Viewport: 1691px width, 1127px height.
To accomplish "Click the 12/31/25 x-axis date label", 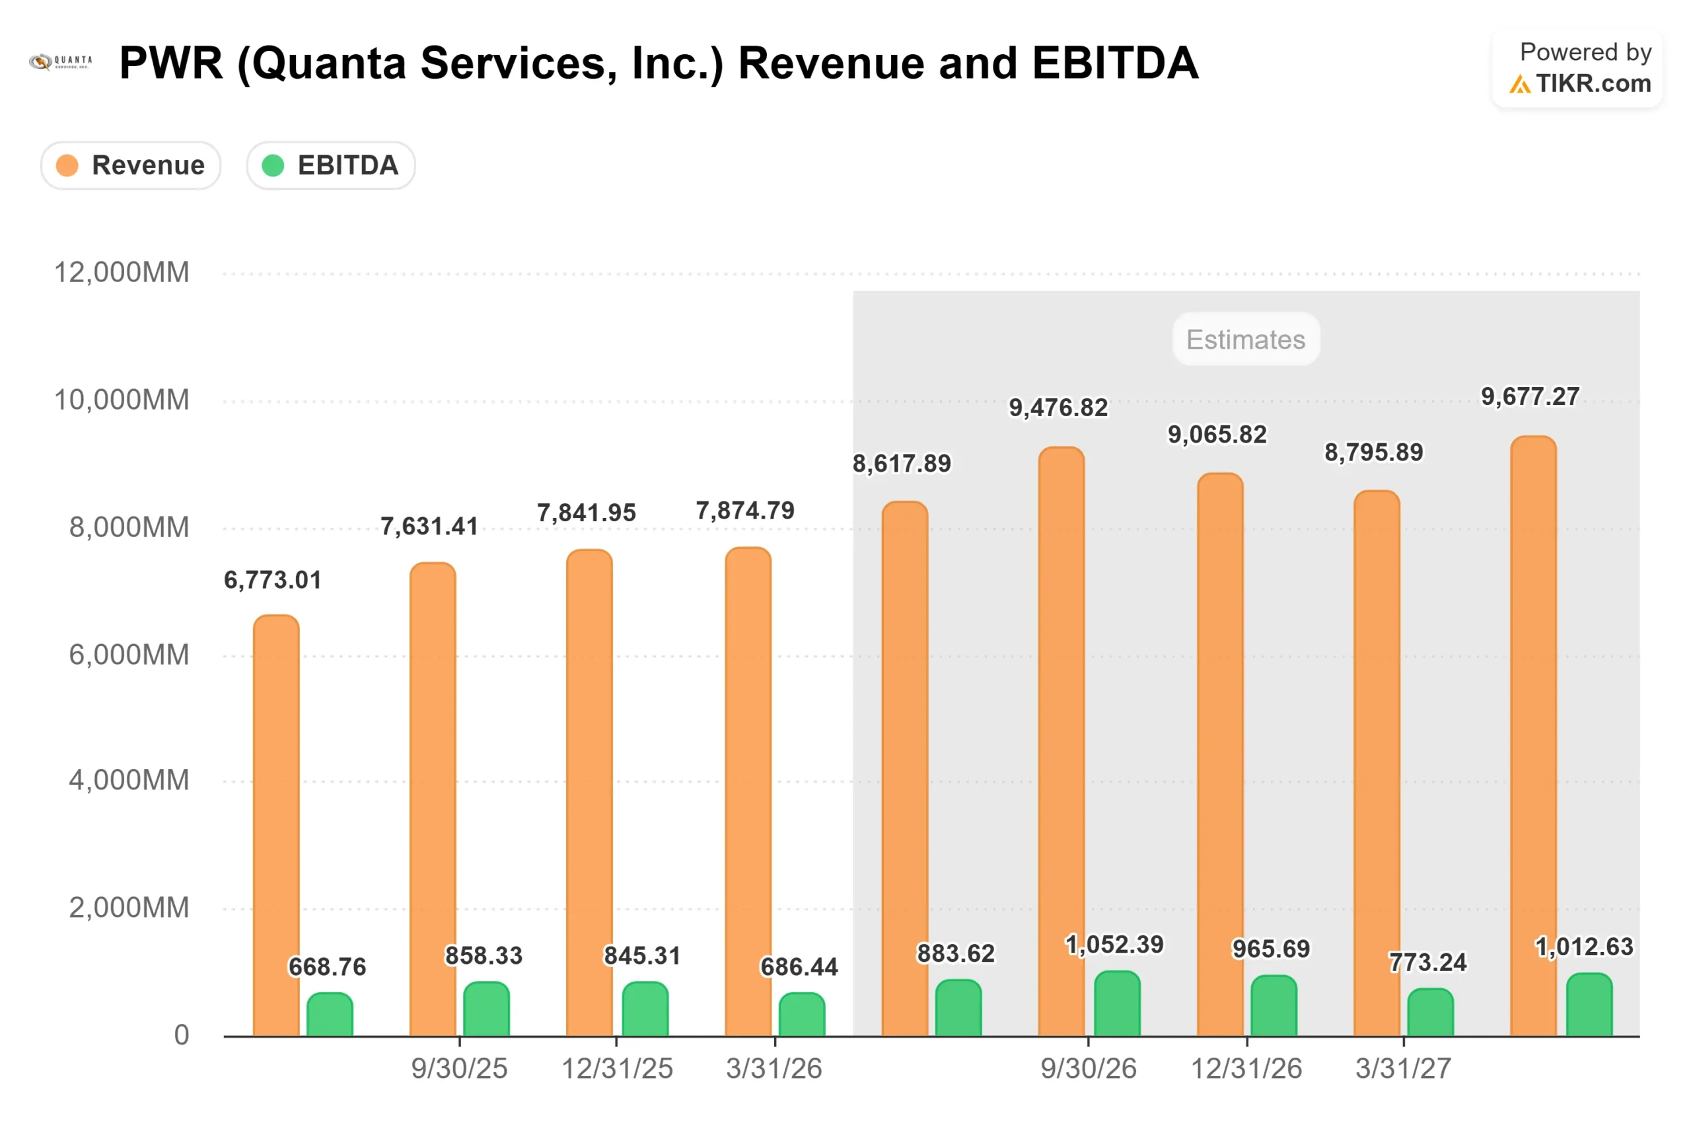I will (618, 1069).
